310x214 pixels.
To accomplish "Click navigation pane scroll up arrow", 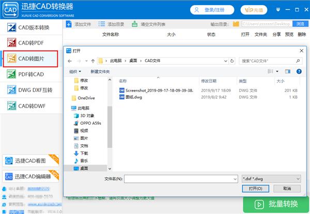I will coord(110,80).
